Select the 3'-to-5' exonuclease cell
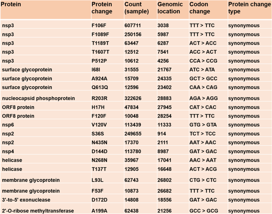 26,200
